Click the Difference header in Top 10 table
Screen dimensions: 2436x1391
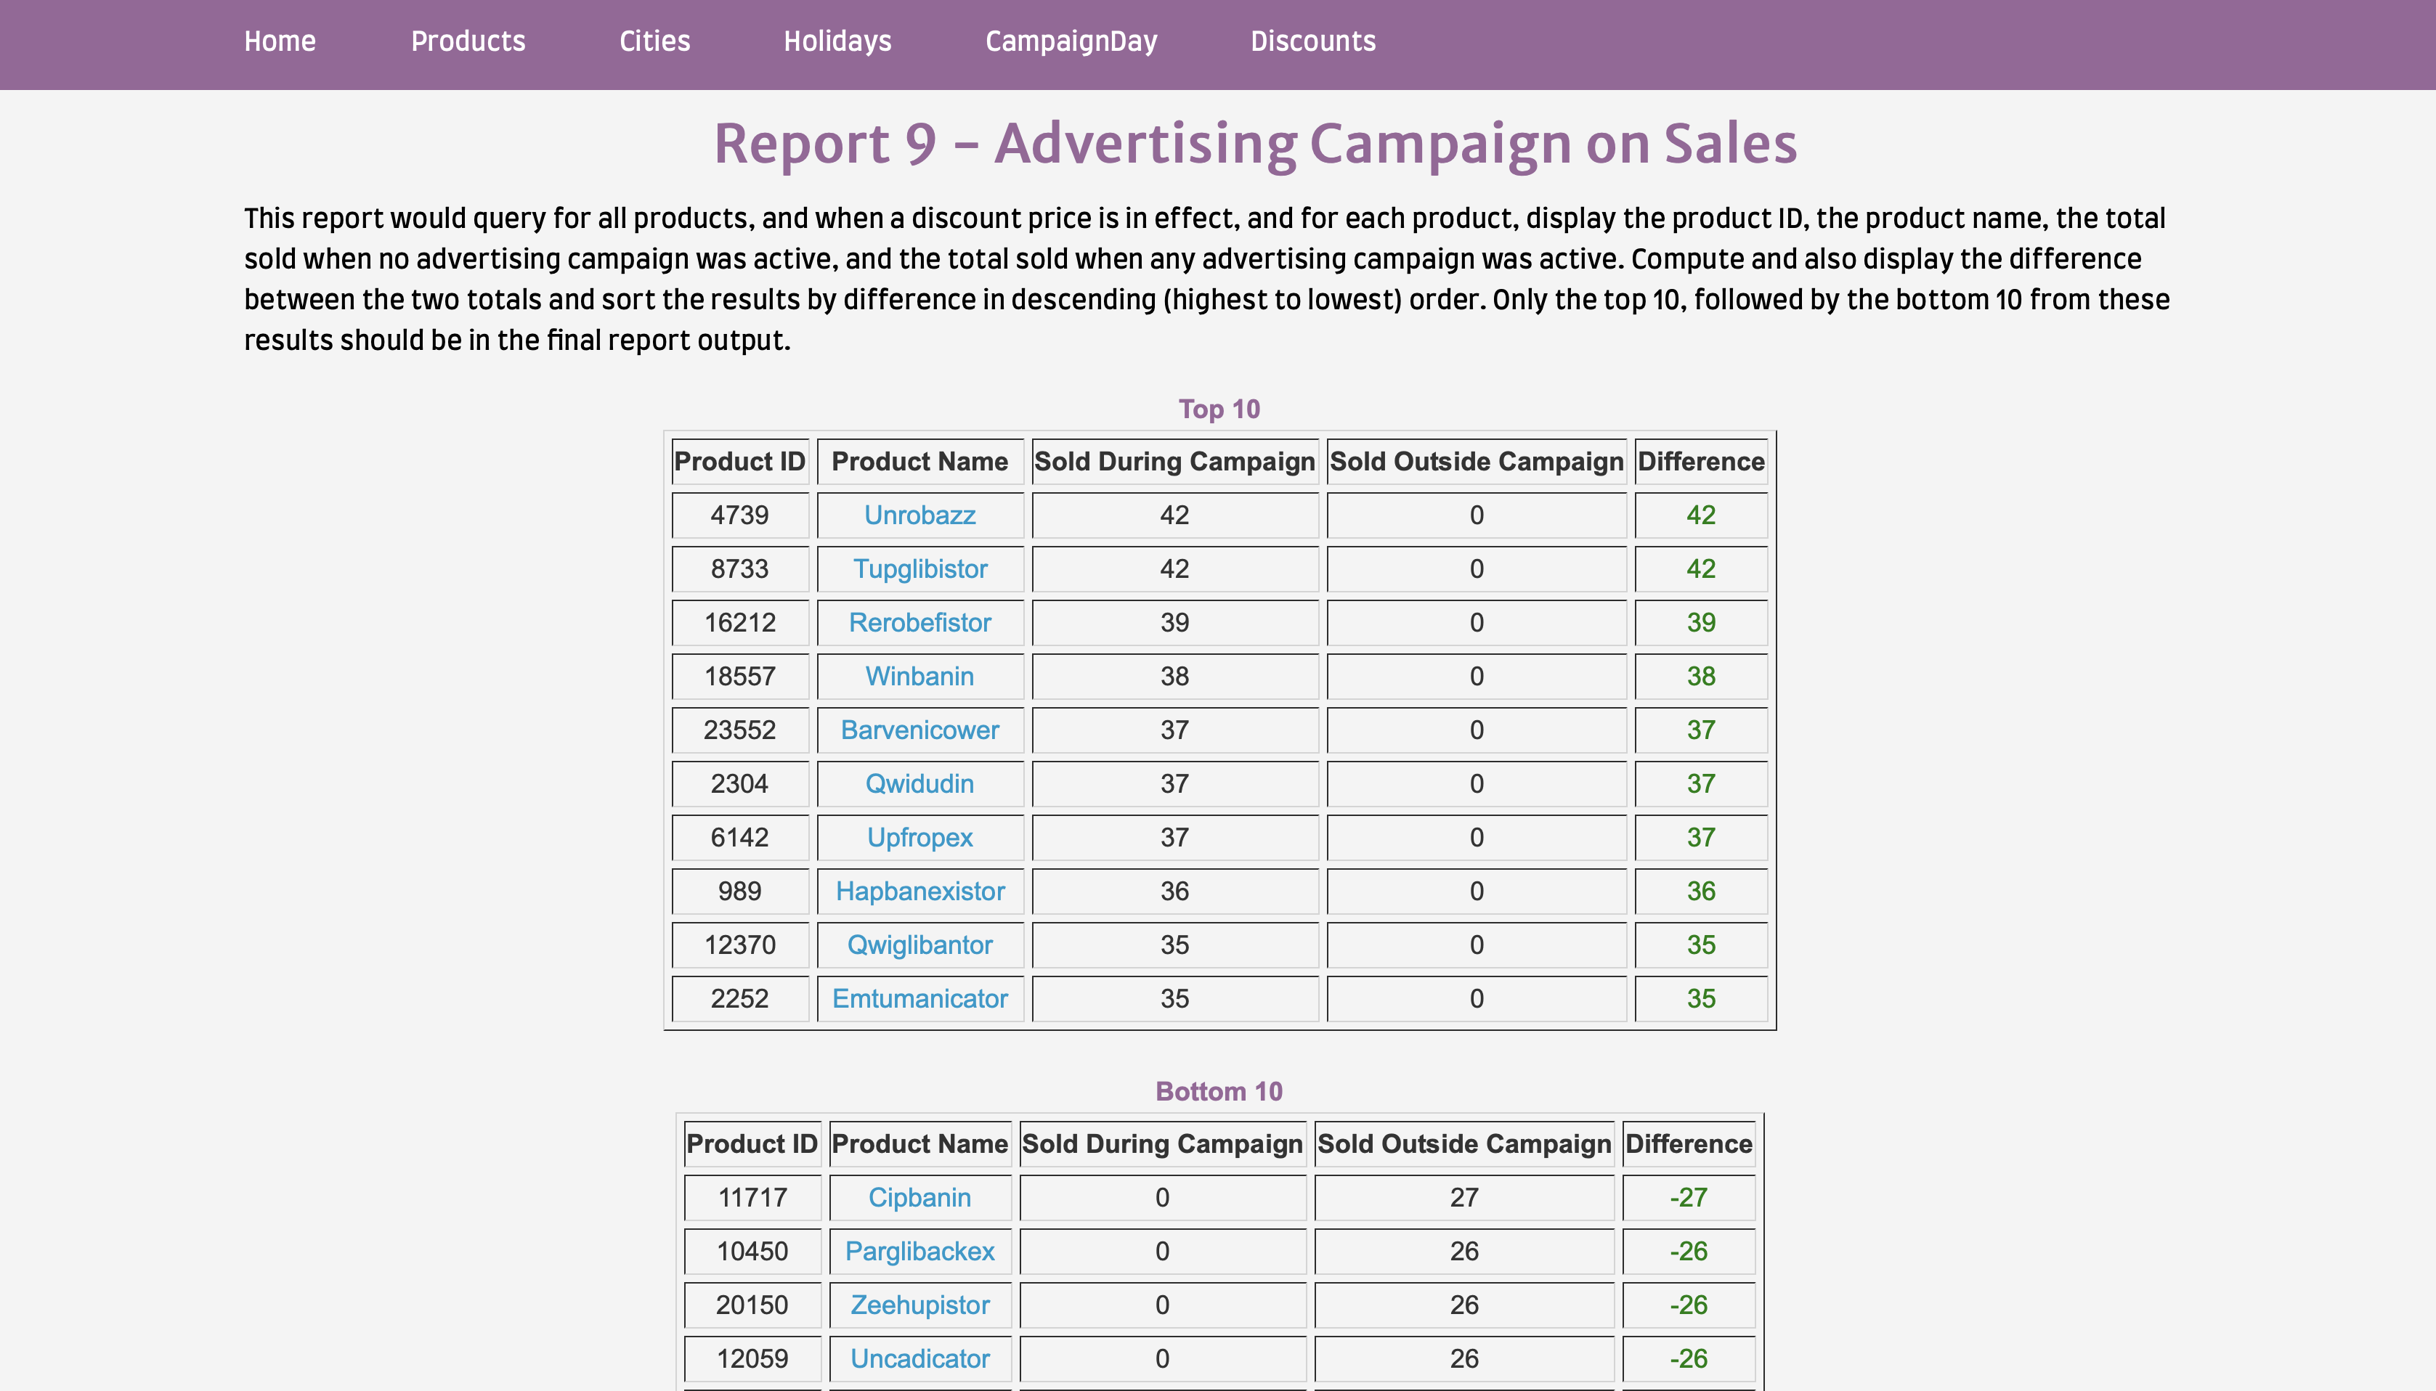click(x=1700, y=462)
